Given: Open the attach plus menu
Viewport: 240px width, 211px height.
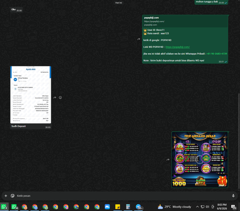Looking at the screenshot, I should (x=6, y=196).
